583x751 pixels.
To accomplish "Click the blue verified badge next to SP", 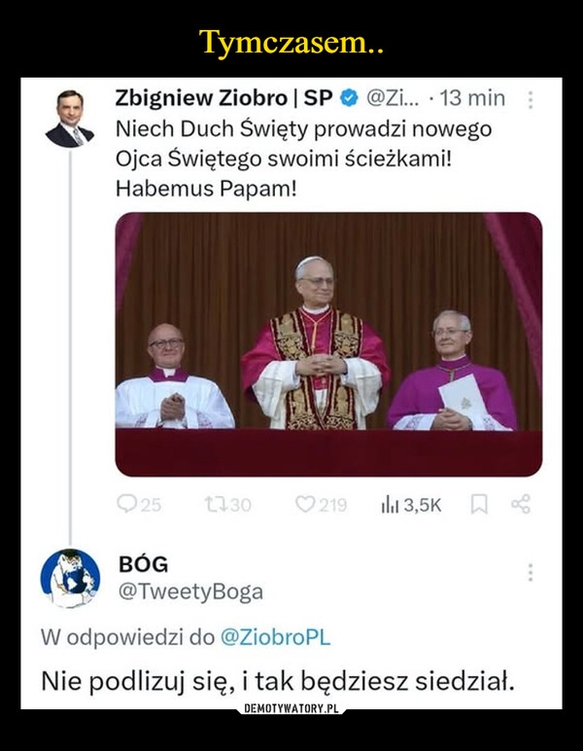I will [349, 98].
